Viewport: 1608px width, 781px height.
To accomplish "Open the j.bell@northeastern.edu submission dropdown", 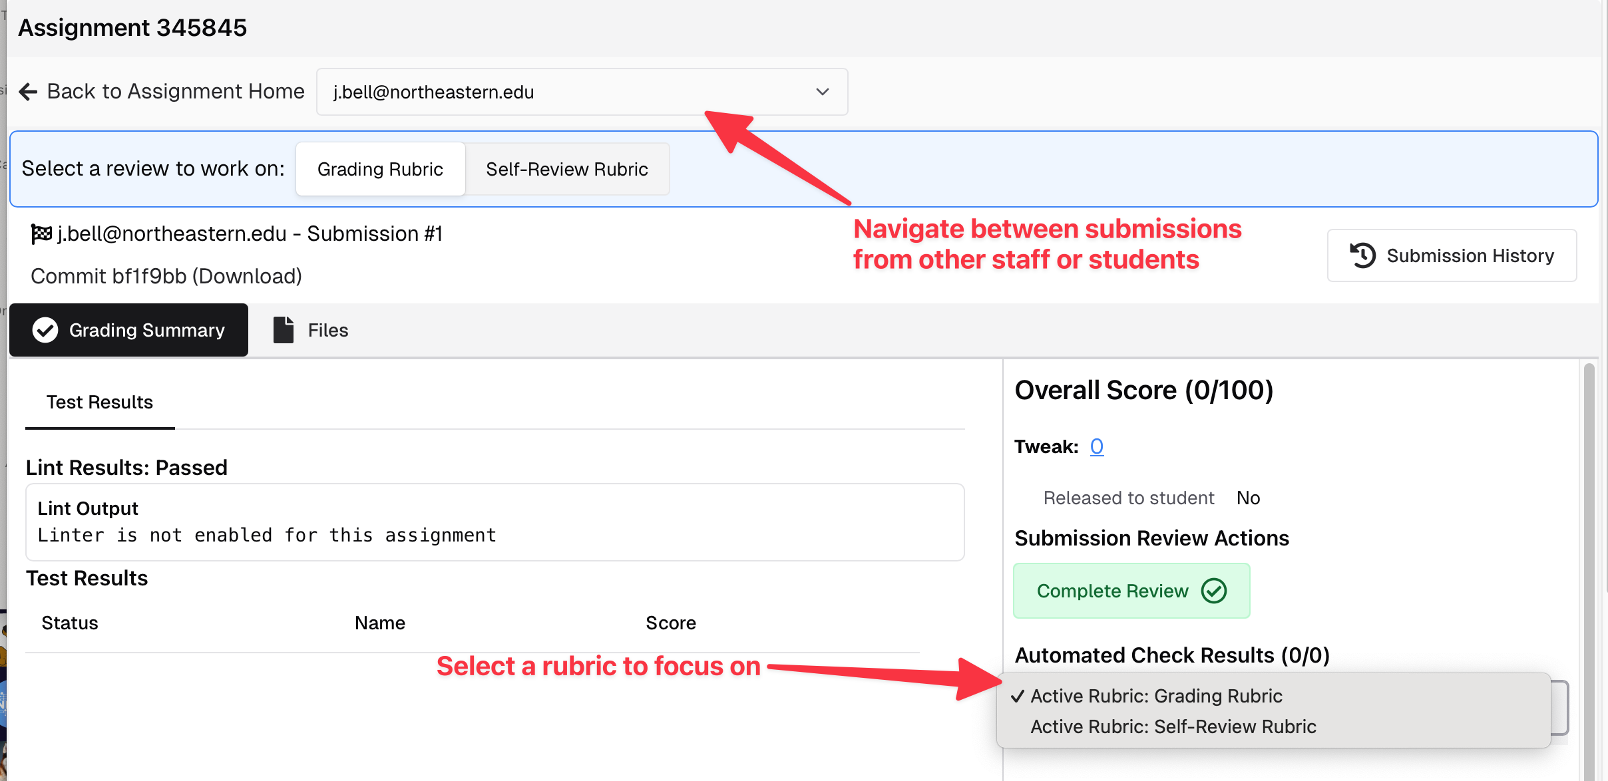I will [x=582, y=92].
